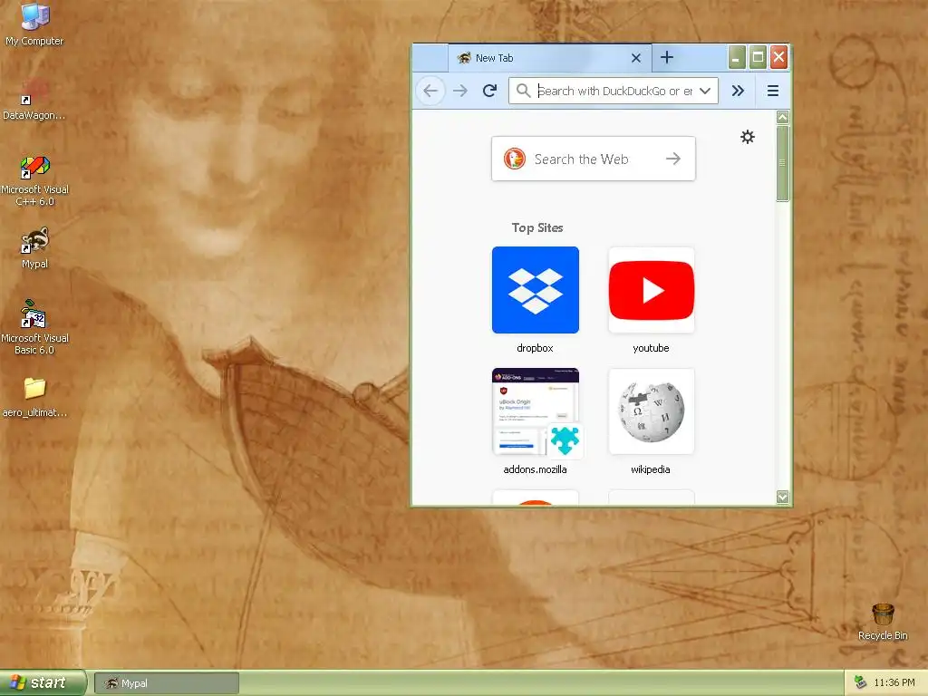The image size is (928, 696).
Task: Click the Mypal taskbar button
Action: [x=167, y=683]
